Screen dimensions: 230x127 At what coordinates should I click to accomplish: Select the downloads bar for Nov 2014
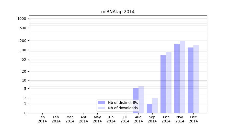(x=182, y=77)
